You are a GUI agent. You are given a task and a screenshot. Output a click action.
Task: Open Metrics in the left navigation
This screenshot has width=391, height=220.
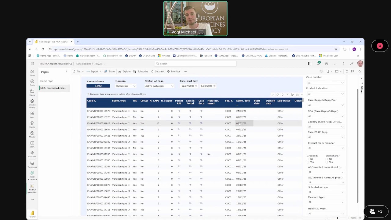pos(32,124)
